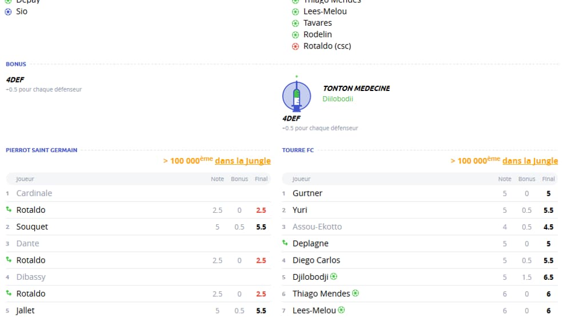563x317 pixels.
Task: Open Tourre FC's "dans la Jungle" link
Action: pos(530,161)
